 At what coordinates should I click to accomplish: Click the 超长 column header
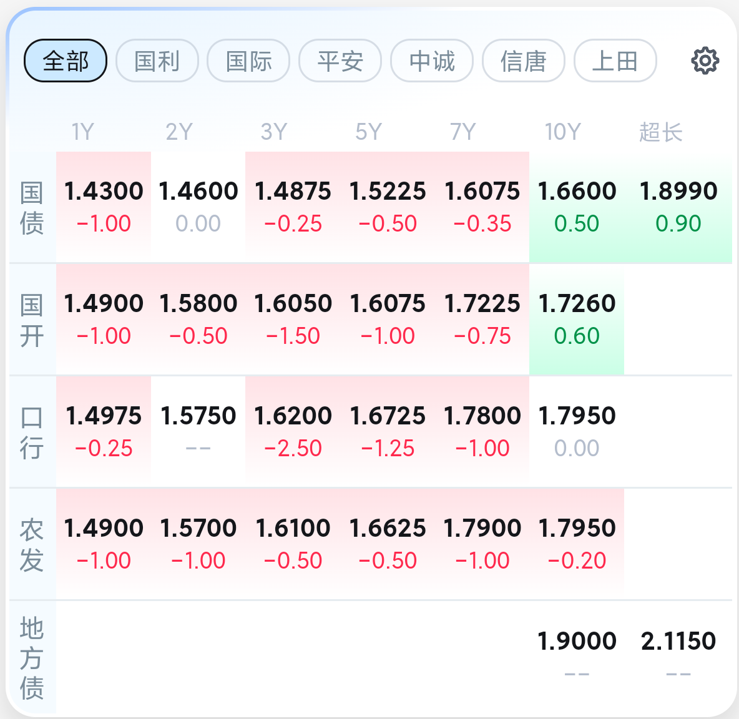(661, 132)
